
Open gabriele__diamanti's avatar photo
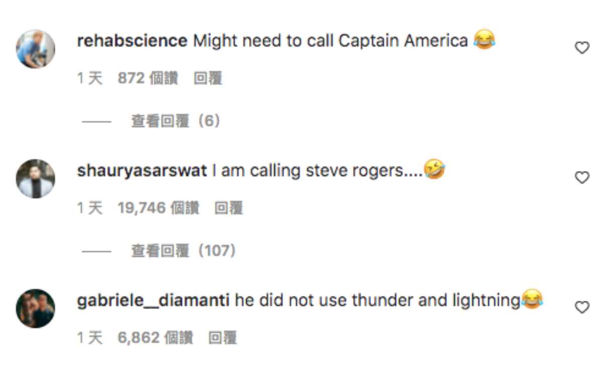click(x=35, y=308)
